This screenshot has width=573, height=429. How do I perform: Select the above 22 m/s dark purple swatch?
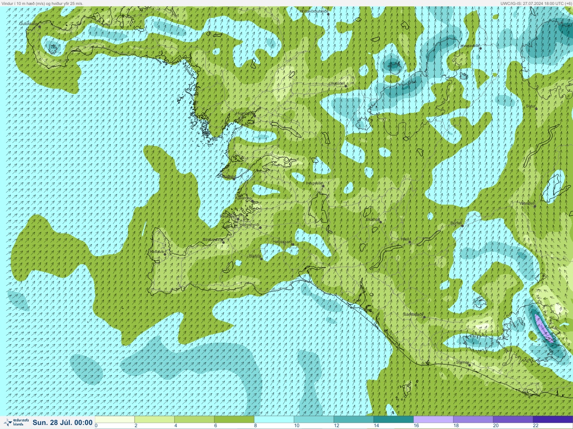(553, 420)
